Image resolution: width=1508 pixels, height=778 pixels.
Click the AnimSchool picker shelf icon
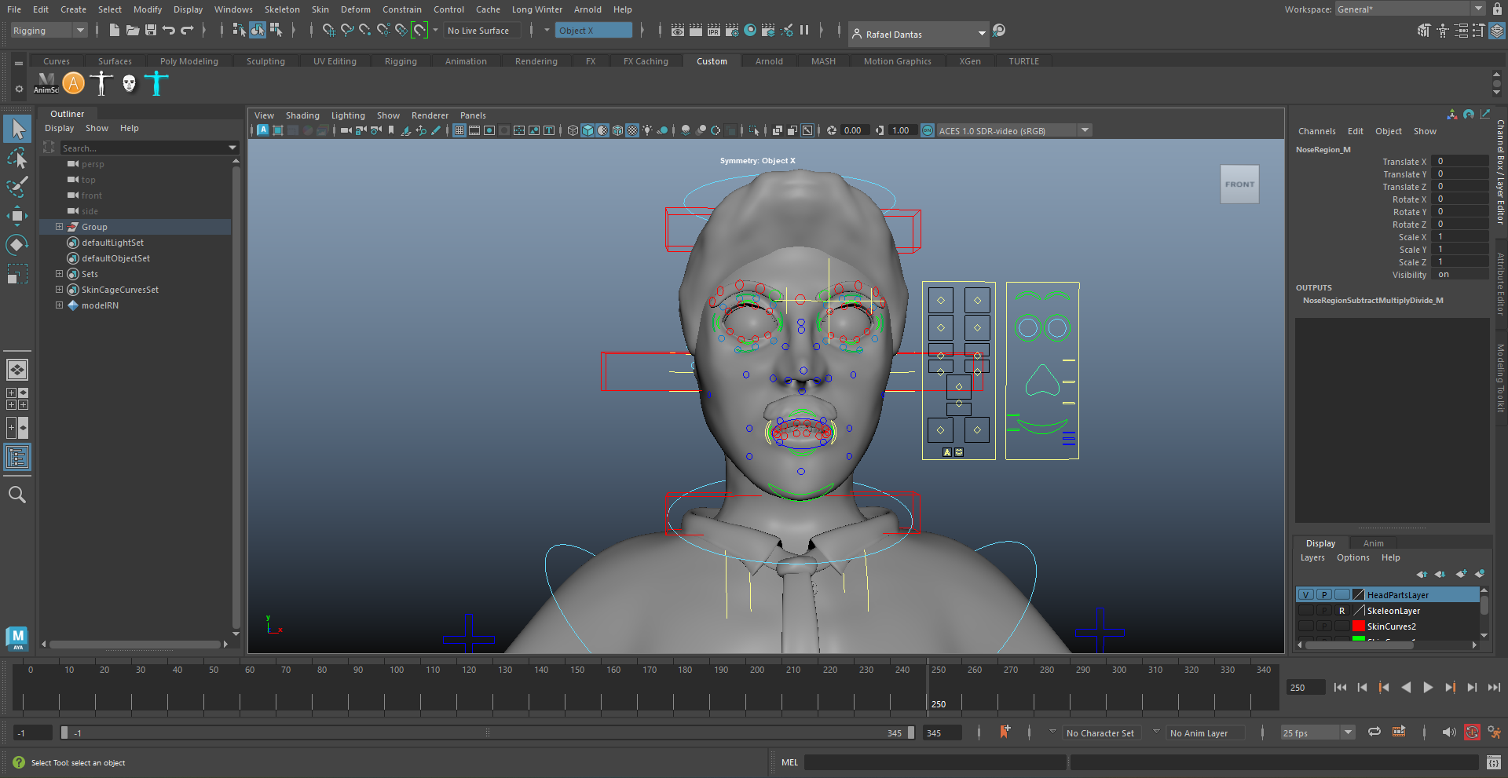point(46,83)
